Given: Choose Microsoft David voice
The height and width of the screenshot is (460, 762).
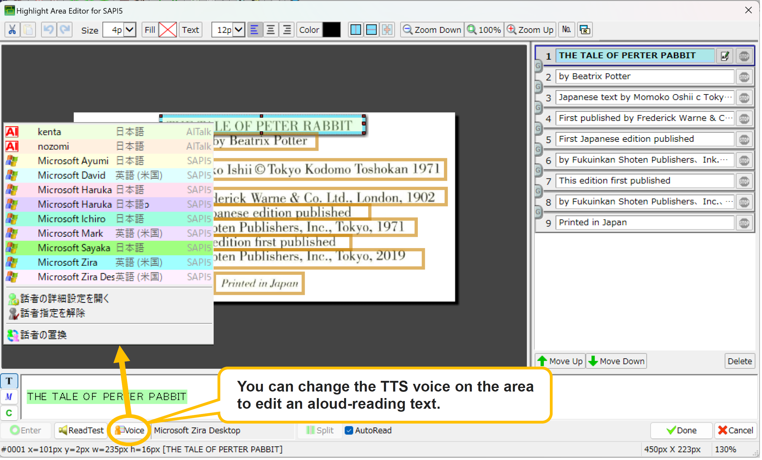Looking at the screenshot, I should (x=109, y=175).
